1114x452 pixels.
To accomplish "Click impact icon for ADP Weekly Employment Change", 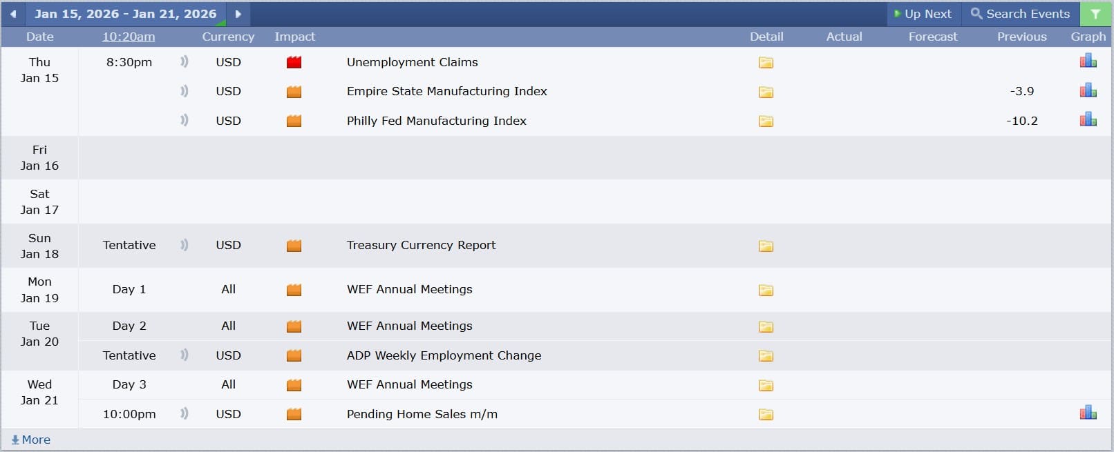I will pyautogui.click(x=294, y=356).
